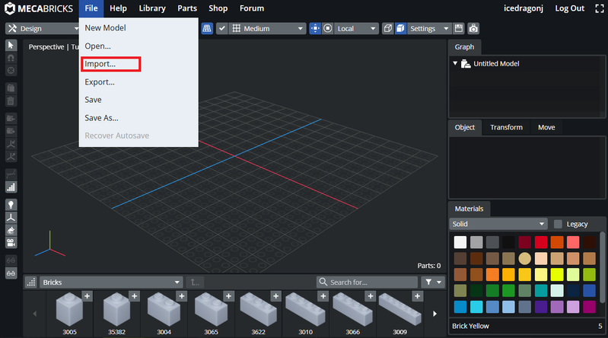Add brick 3005 using its plus icon
This screenshot has height=338, width=608.
(x=87, y=295)
